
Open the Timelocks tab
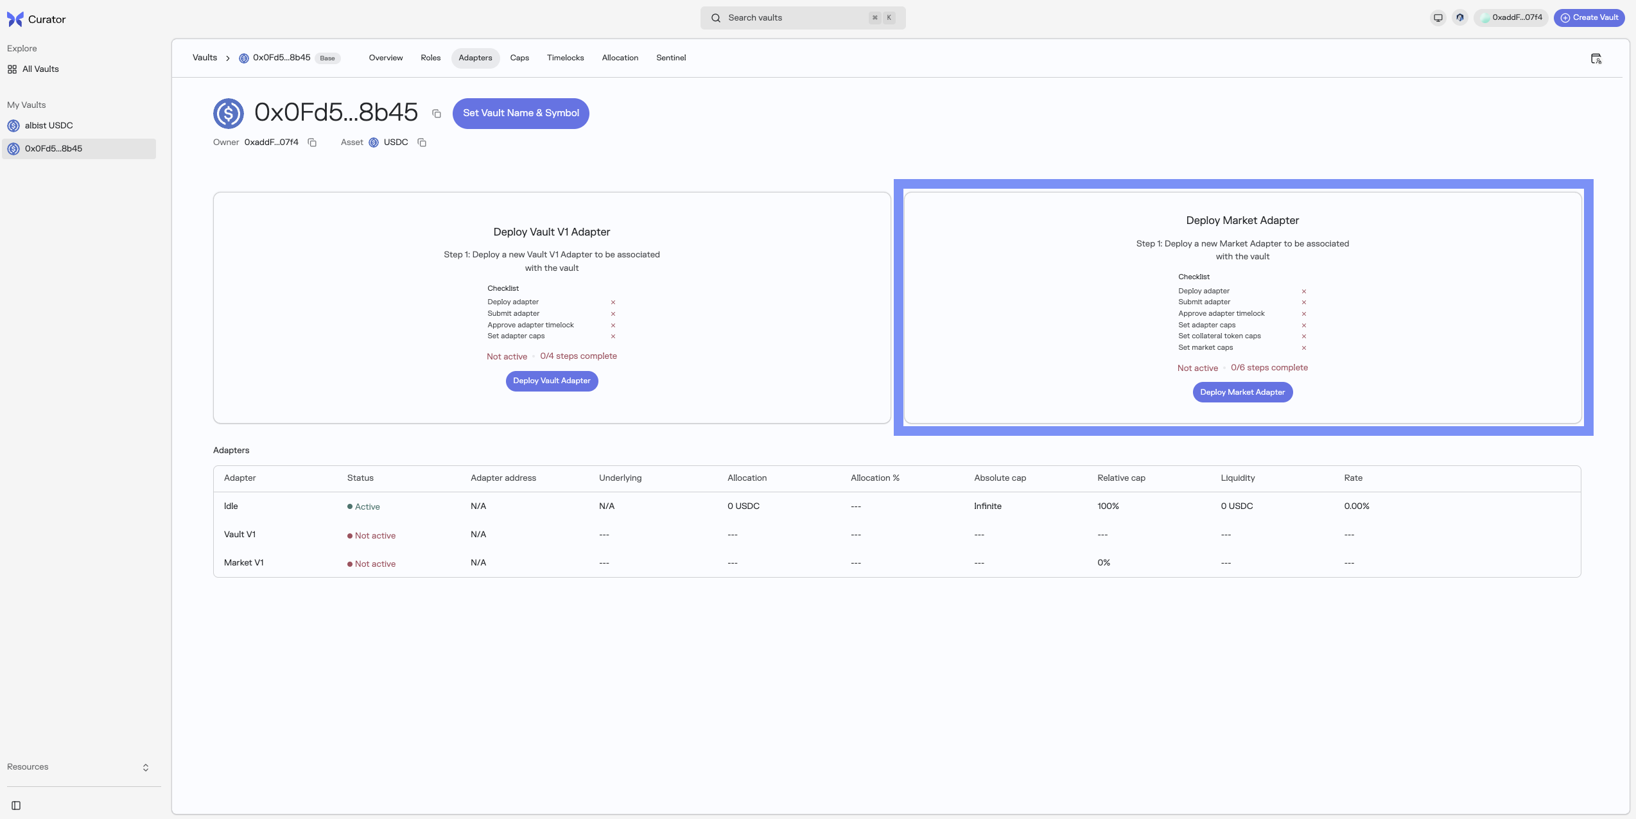tap(565, 58)
